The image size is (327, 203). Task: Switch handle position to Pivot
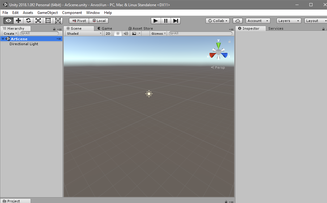coord(79,20)
